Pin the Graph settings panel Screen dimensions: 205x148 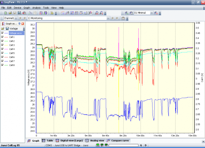(19, 24)
